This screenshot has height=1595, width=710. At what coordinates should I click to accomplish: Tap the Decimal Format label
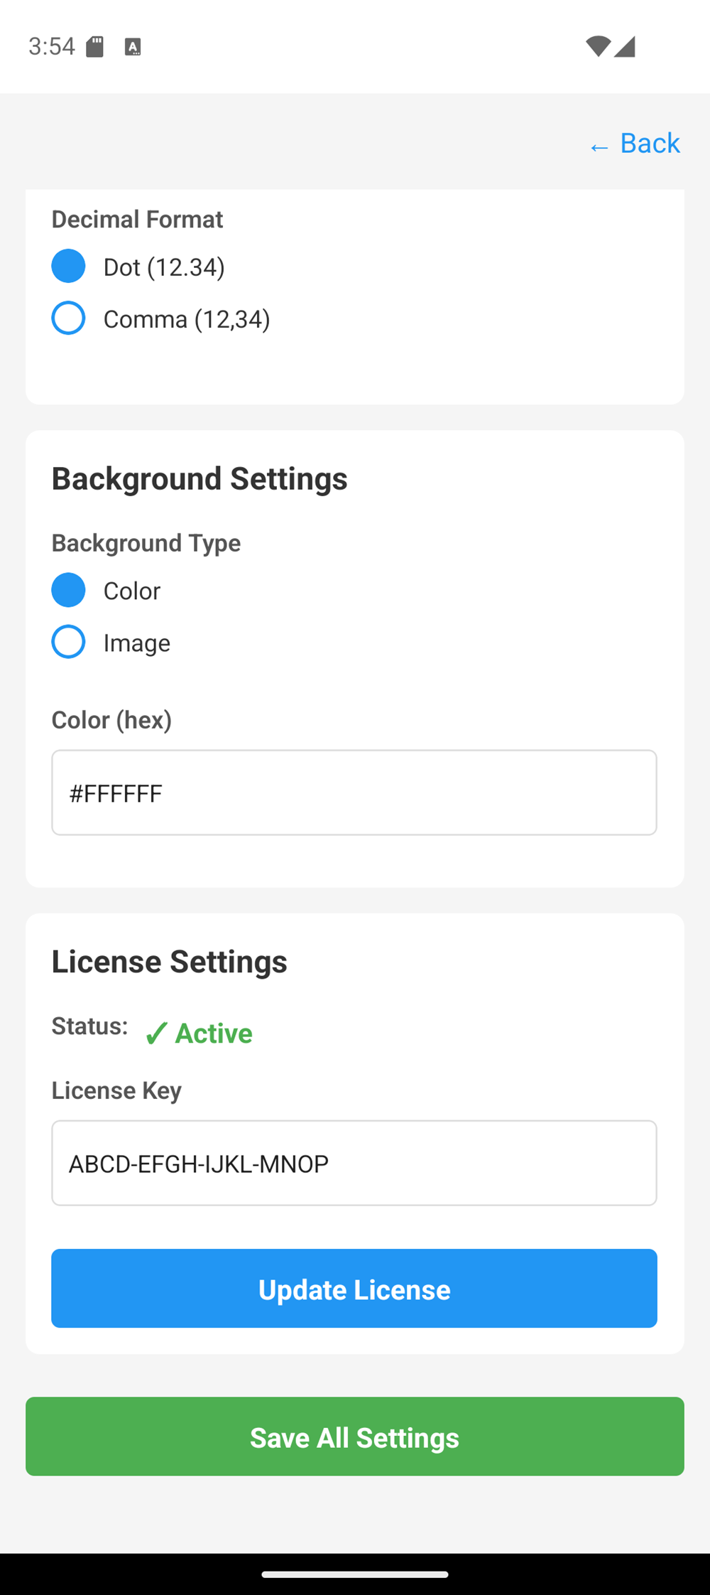[x=137, y=220]
